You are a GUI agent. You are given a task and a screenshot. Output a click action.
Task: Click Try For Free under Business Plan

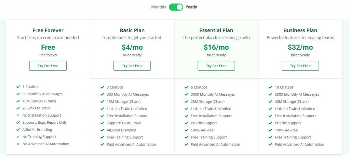(300, 66)
